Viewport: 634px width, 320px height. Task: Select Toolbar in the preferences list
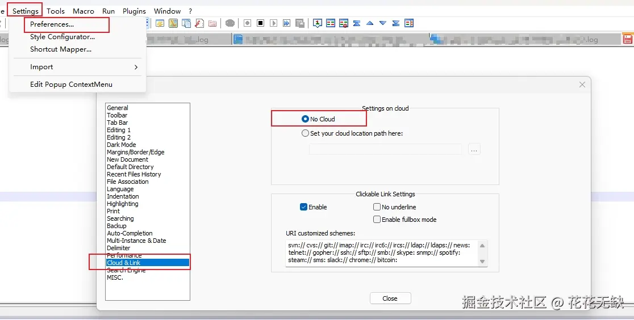(117, 115)
